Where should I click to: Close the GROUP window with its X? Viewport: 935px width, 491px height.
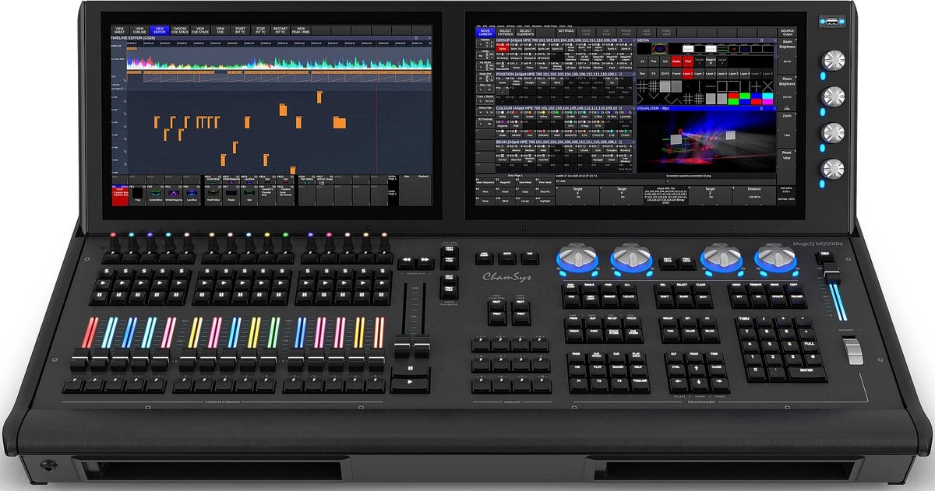pyautogui.click(x=634, y=40)
